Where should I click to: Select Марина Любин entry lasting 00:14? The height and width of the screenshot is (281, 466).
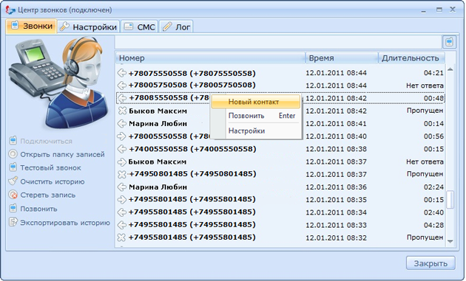tap(280, 124)
